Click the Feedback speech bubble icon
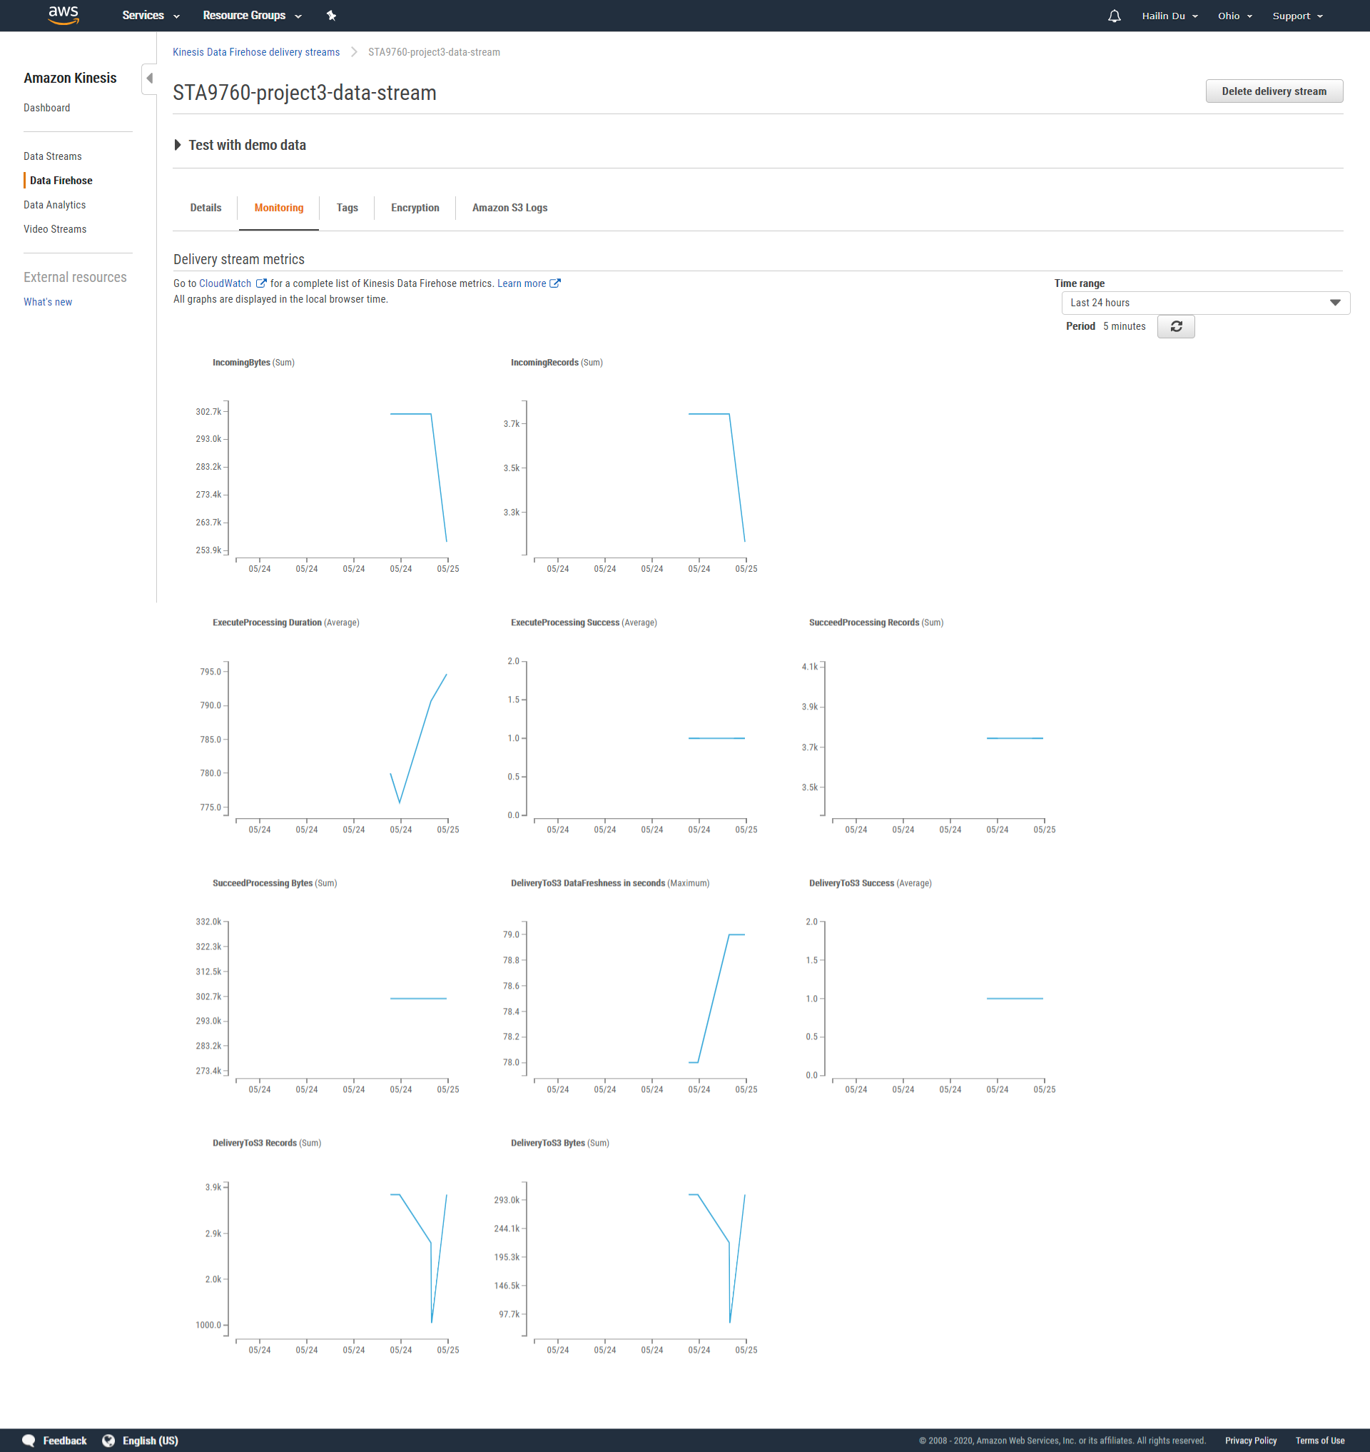Screen dimensions: 1370x1452 click(x=29, y=1441)
